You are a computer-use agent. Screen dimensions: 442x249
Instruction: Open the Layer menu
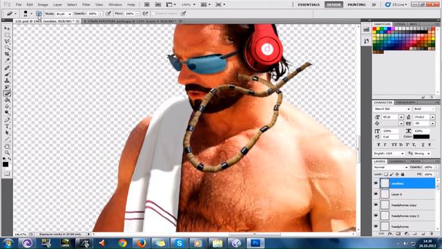click(57, 5)
